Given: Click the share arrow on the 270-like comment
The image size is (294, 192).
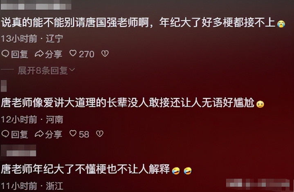Looking at the screenshot, I should click(39, 54).
